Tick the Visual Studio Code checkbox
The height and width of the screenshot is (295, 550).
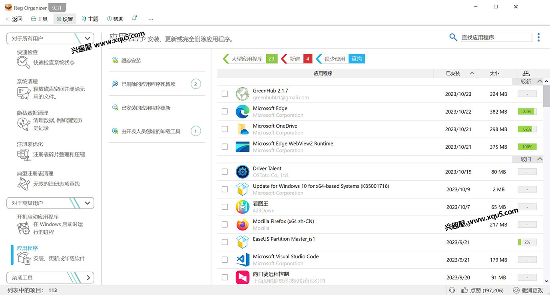click(225, 260)
